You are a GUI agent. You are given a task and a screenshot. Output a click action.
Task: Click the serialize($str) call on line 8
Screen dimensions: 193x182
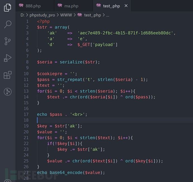point(79,62)
